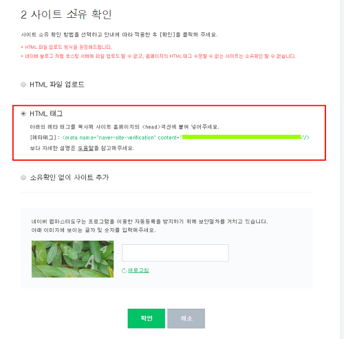Click the captcha refresh circular arrow icon
344x339 pixels.
[124, 271]
